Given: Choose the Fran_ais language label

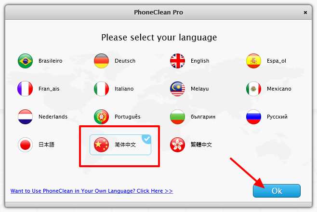Looking at the screenshot, I should click(49, 89).
